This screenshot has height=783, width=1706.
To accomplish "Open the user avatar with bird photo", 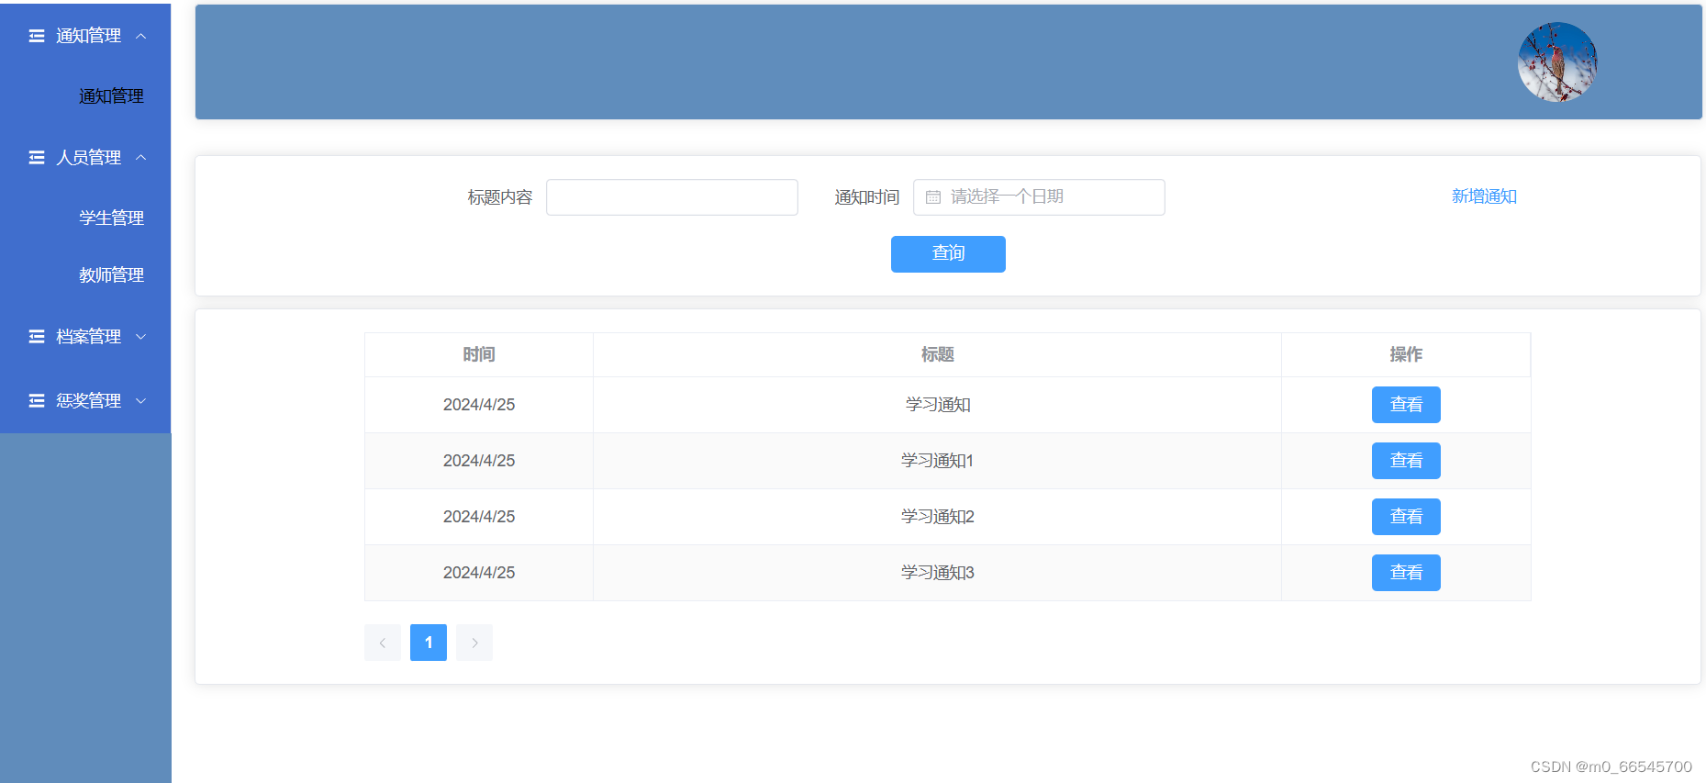I will (1557, 62).
